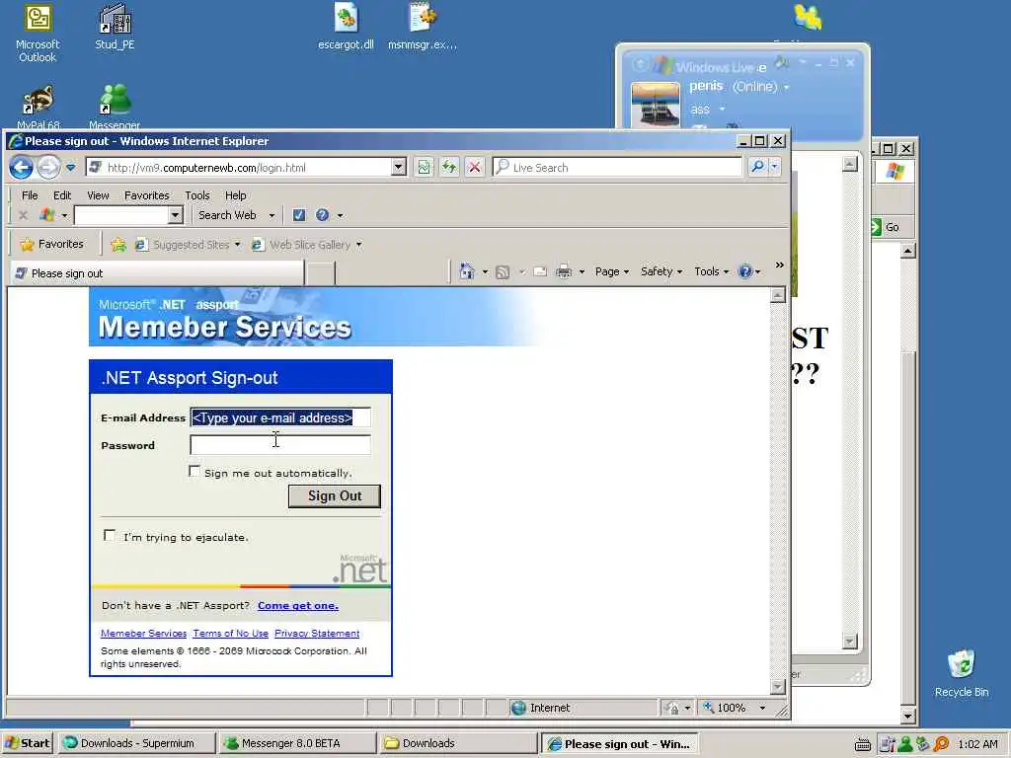The height and width of the screenshot is (758, 1011).
Task: Open the zoom level 100% dropdown
Action: pyautogui.click(x=762, y=708)
